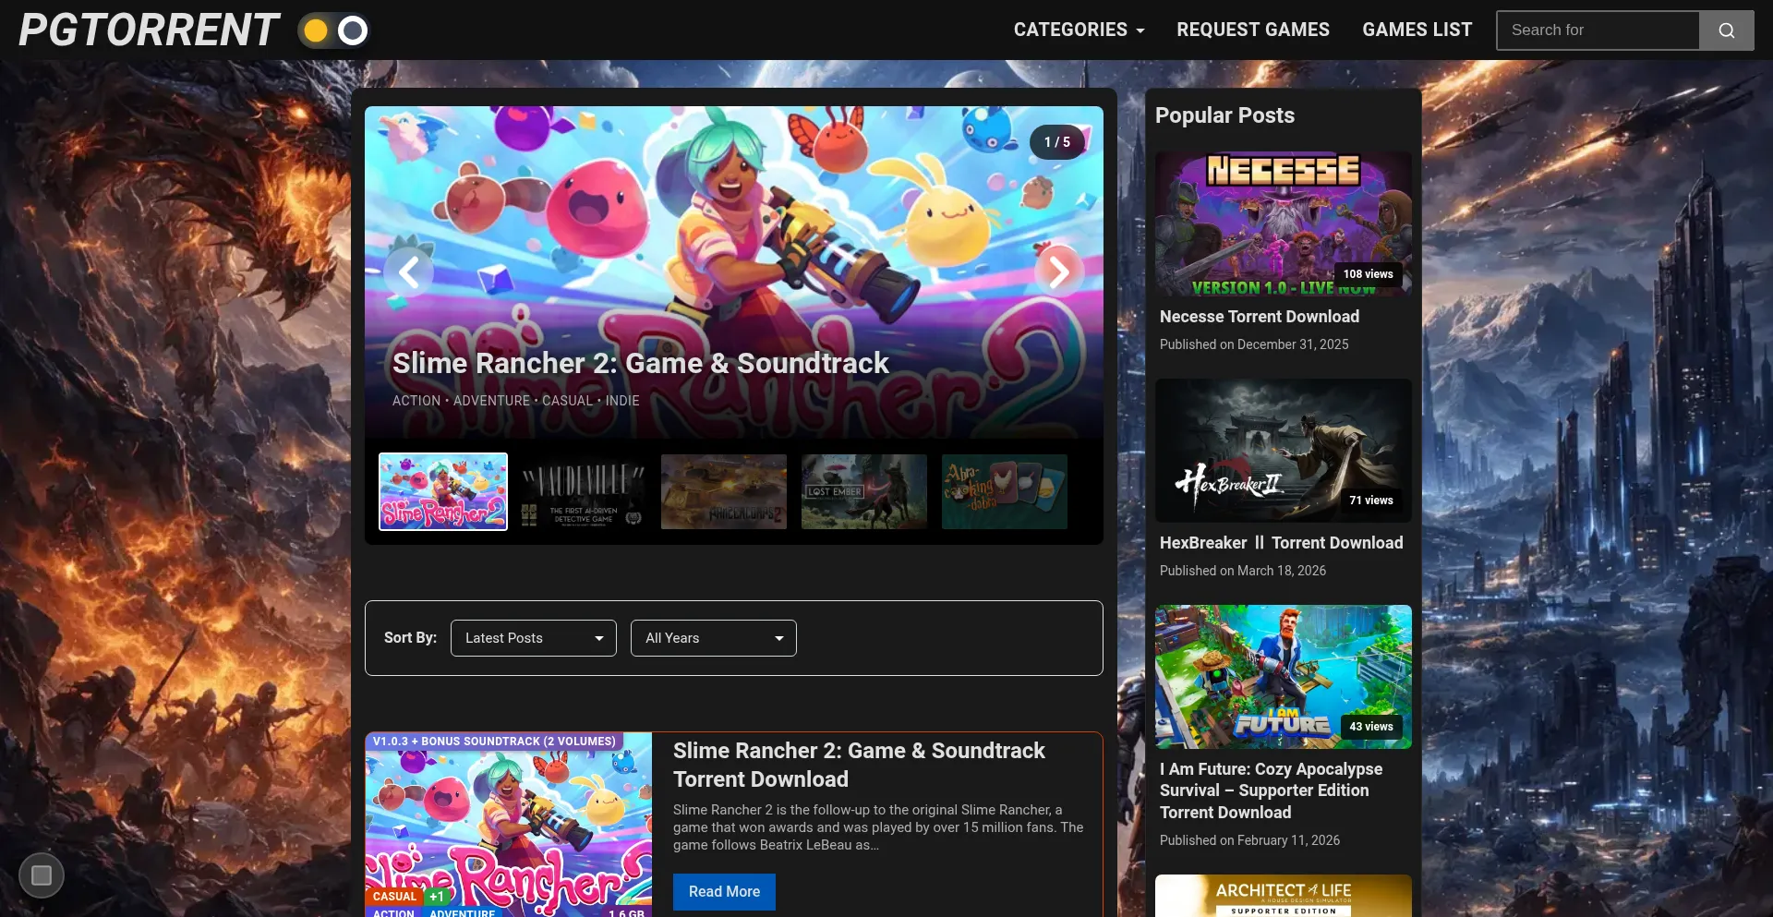Click the '+1' extra genres badge
This screenshot has width=1773, height=917.
[x=437, y=896]
